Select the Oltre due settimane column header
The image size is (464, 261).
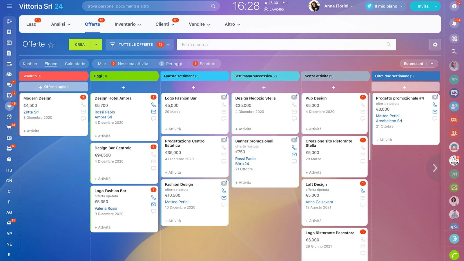pyautogui.click(x=405, y=76)
